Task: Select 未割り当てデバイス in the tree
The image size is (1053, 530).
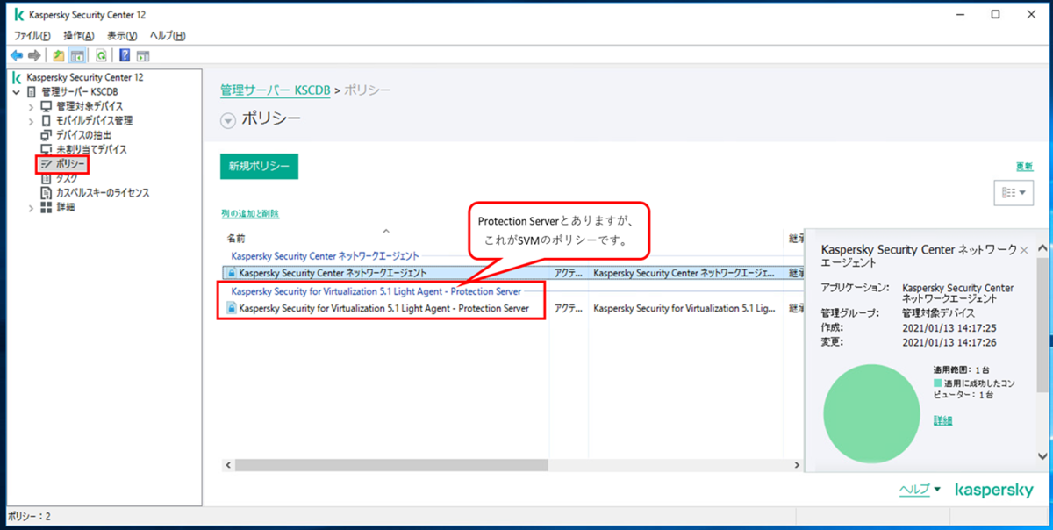Action: pos(91,149)
